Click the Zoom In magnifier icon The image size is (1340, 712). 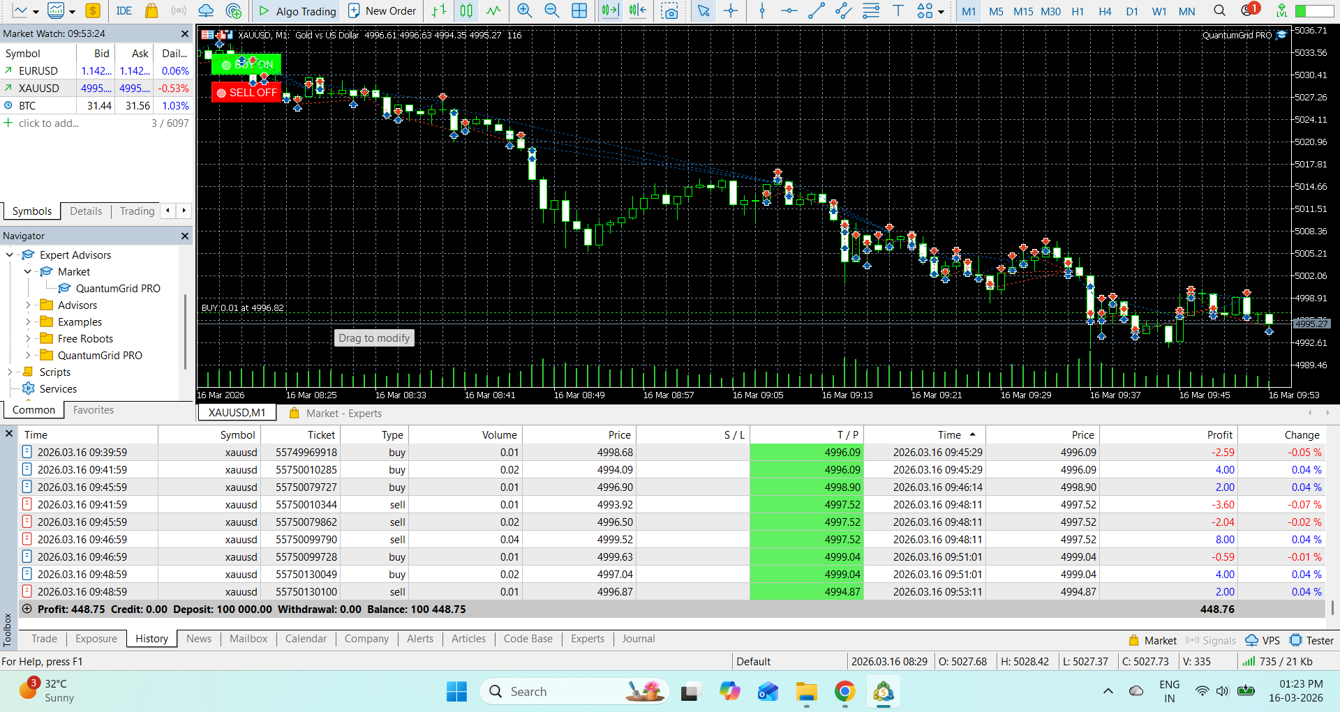click(524, 10)
